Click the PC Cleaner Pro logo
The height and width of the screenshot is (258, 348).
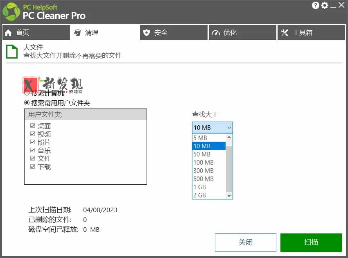coord(11,12)
